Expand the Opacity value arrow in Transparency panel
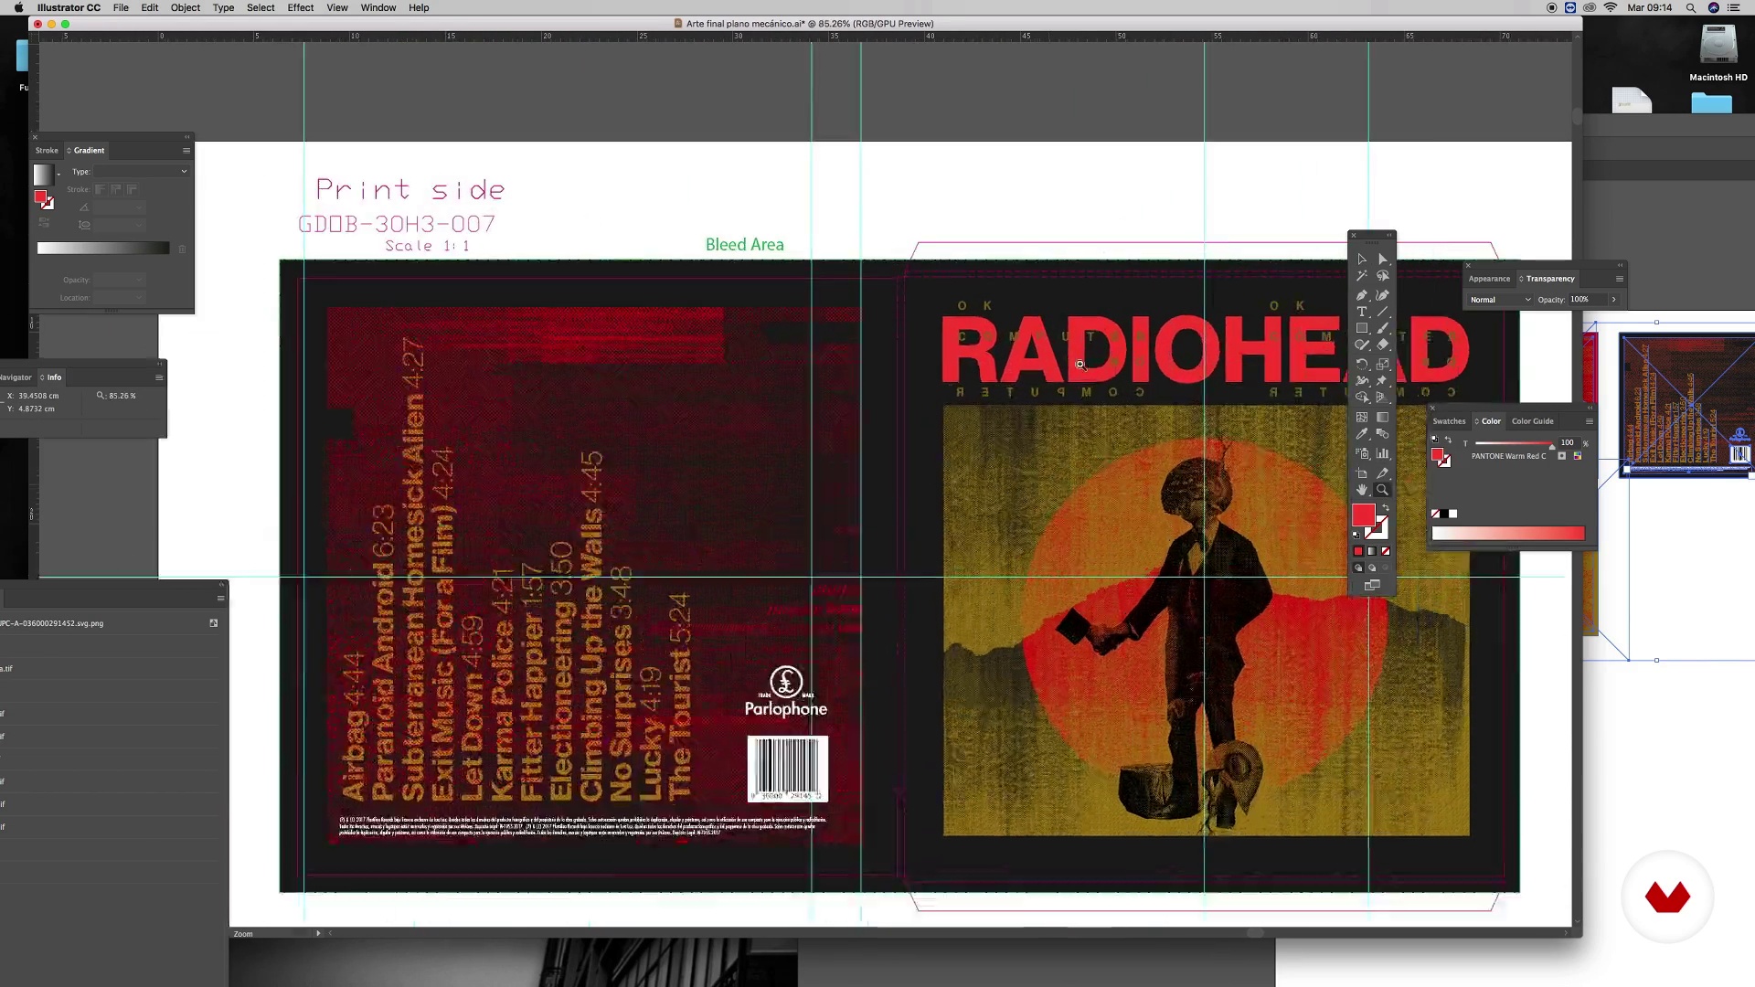Image resolution: width=1755 pixels, height=987 pixels. (x=1613, y=300)
